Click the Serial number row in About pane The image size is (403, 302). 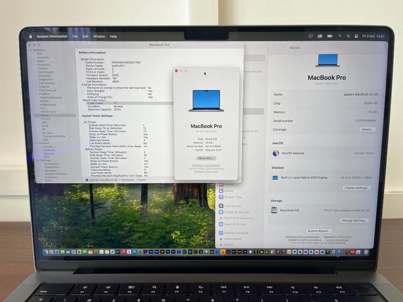[x=325, y=121]
